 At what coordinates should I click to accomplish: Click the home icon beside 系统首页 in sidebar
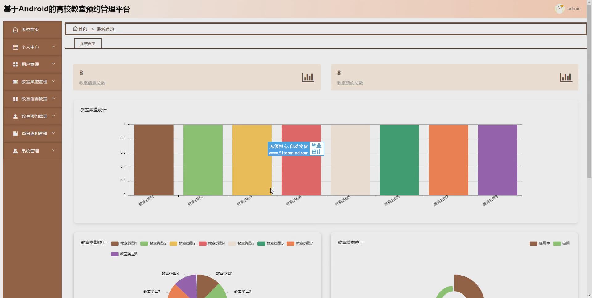[x=15, y=30]
